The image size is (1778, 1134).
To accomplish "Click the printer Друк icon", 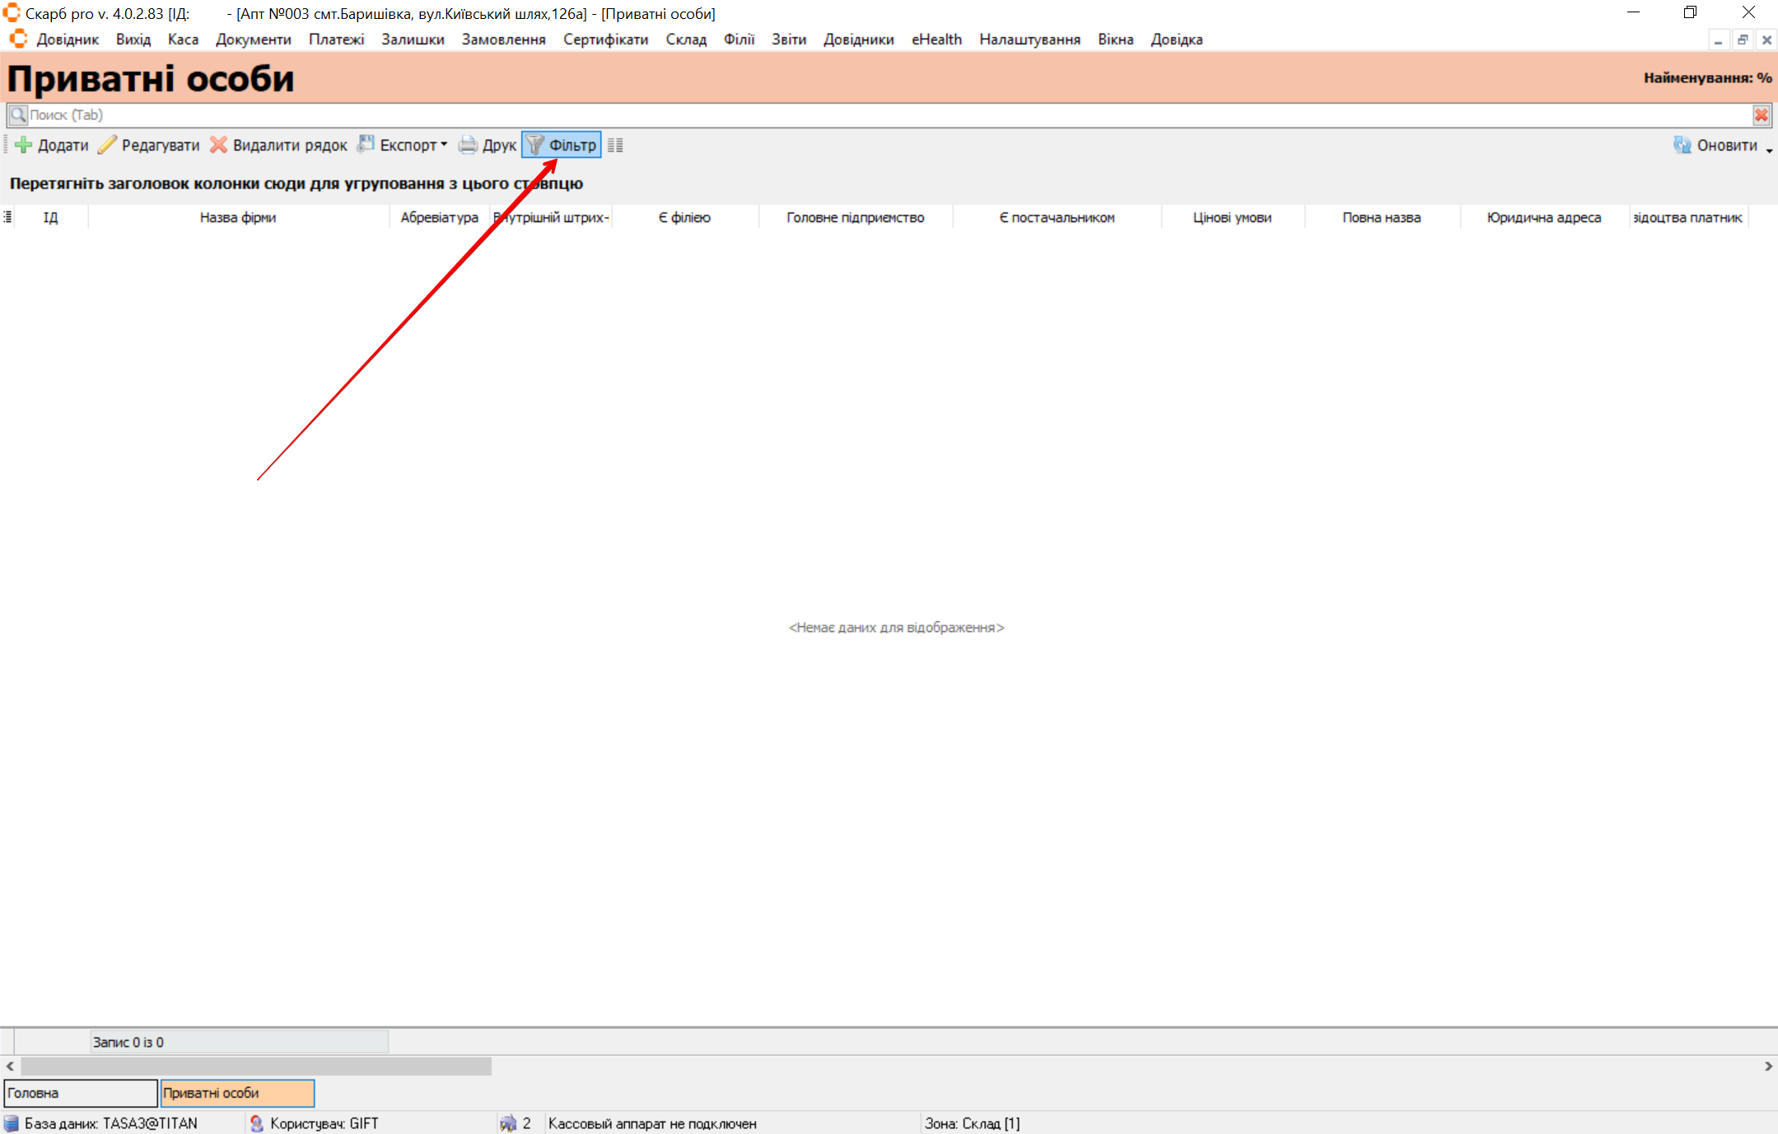I will point(468,145).
